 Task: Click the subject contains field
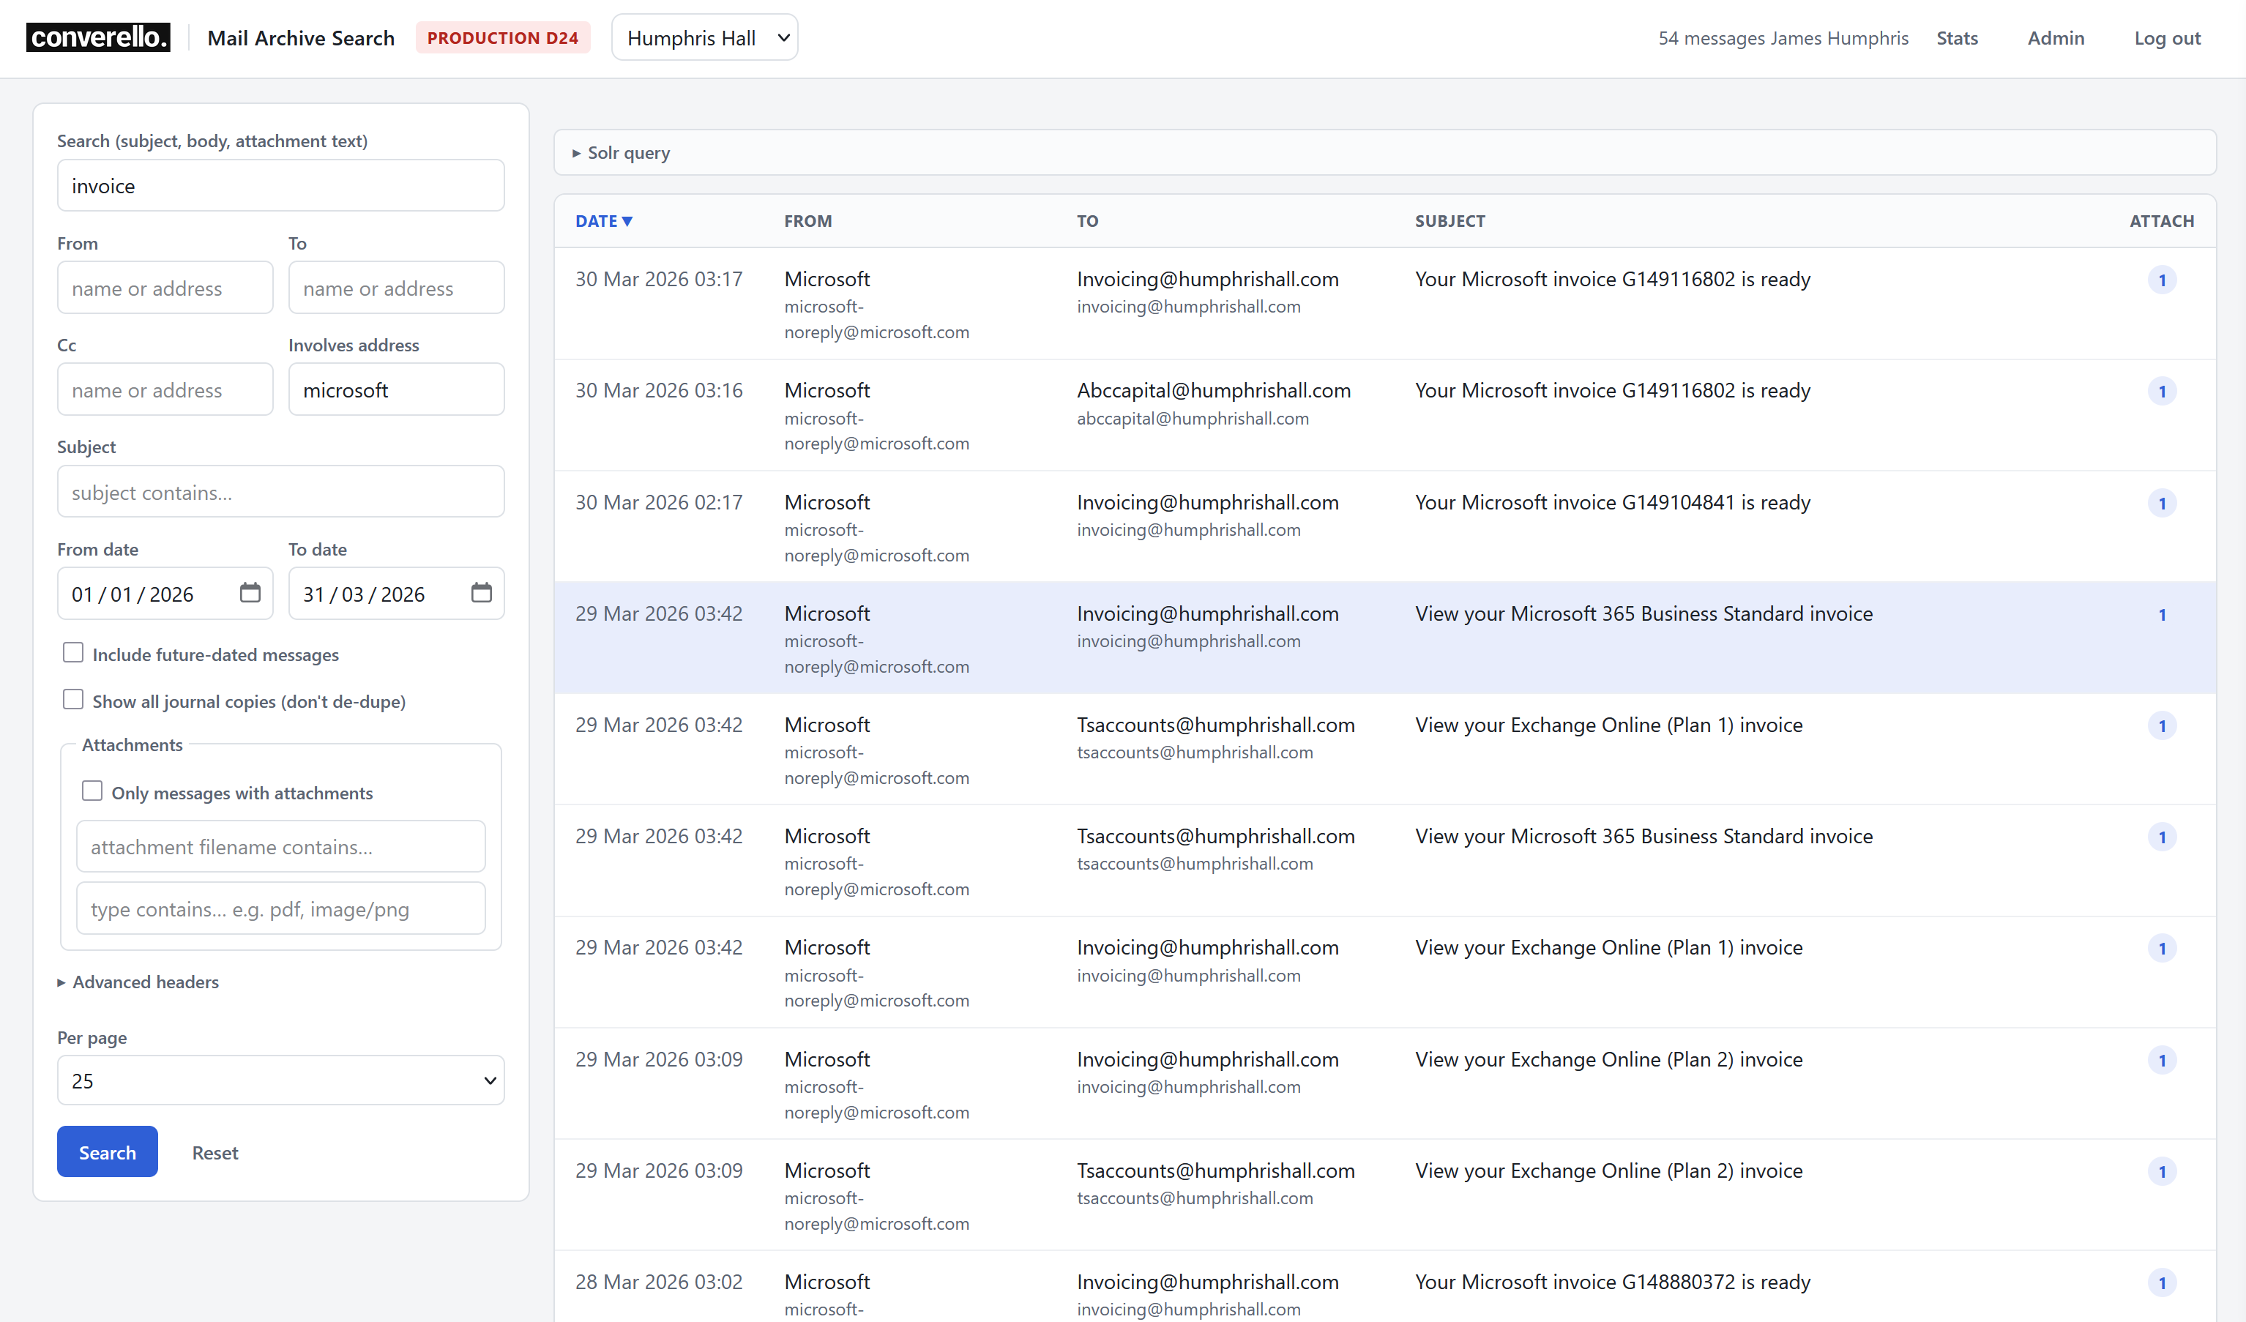coord(281,491)
